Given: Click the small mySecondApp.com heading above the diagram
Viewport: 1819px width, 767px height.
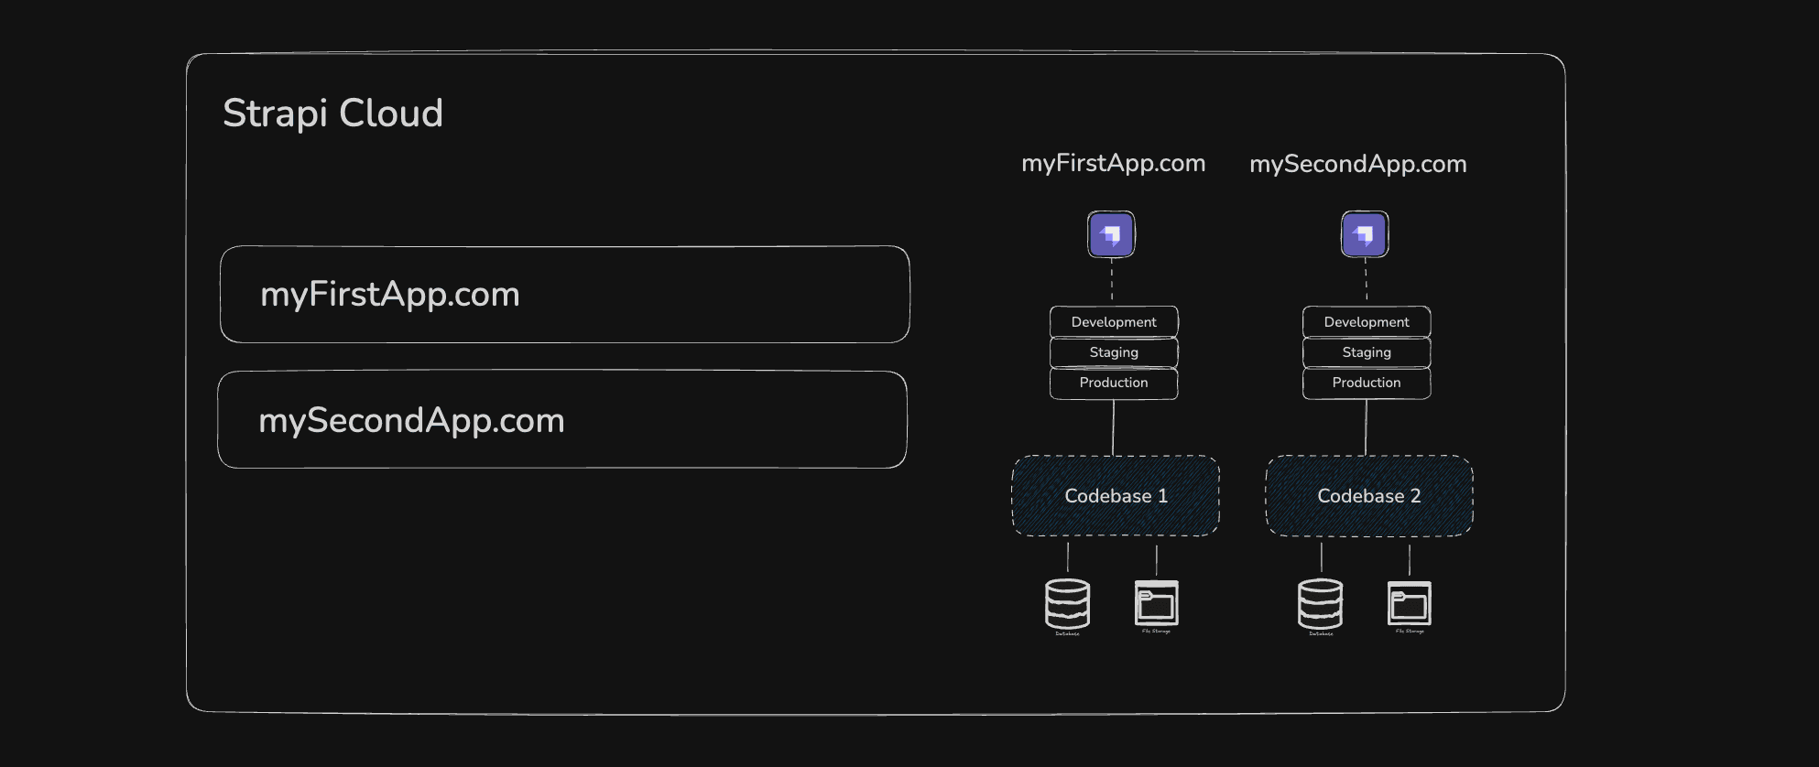Looking at the screenshot, I should coord(1358,165).
